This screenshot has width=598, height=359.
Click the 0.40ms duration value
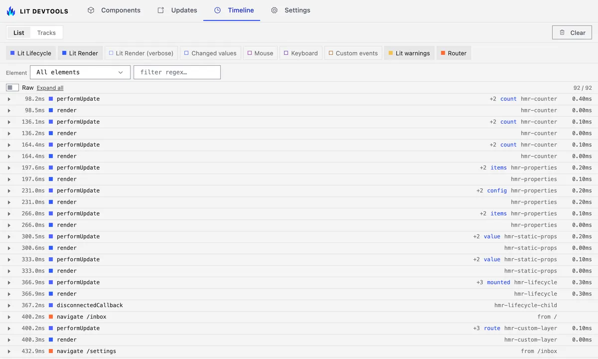tap(582, 99)
